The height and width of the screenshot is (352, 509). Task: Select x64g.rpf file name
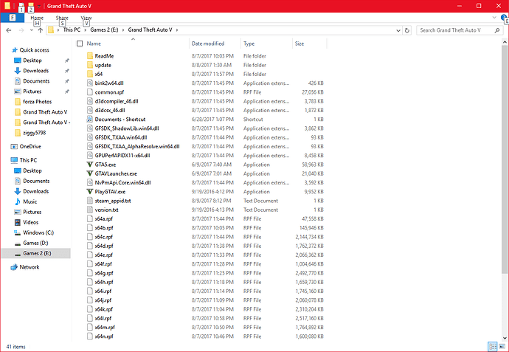(104, 273)
